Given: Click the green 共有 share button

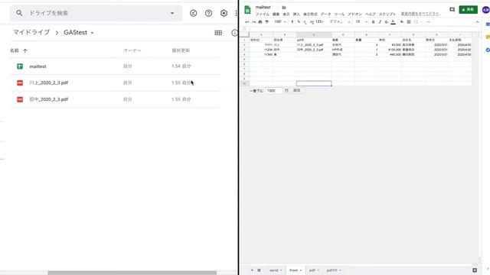Looking at the screenshot, I should pyautogui.click(x=468, y=10).
